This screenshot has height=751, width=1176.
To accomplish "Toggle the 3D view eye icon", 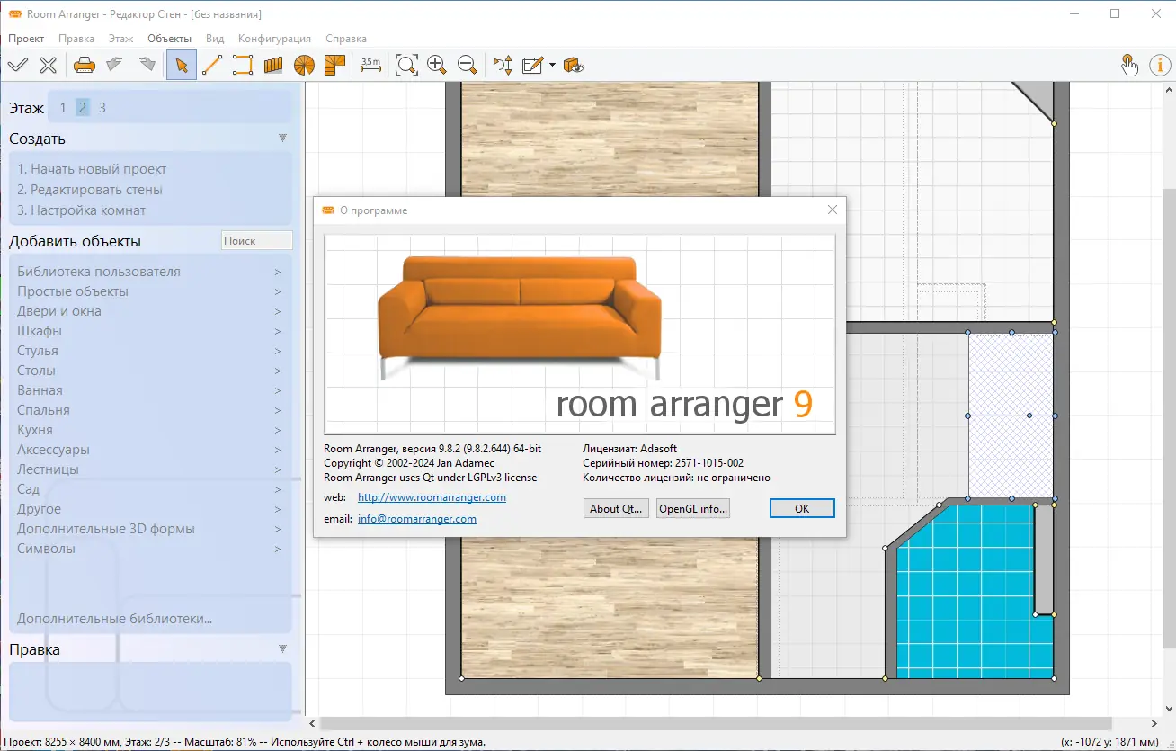I will 574,65.
